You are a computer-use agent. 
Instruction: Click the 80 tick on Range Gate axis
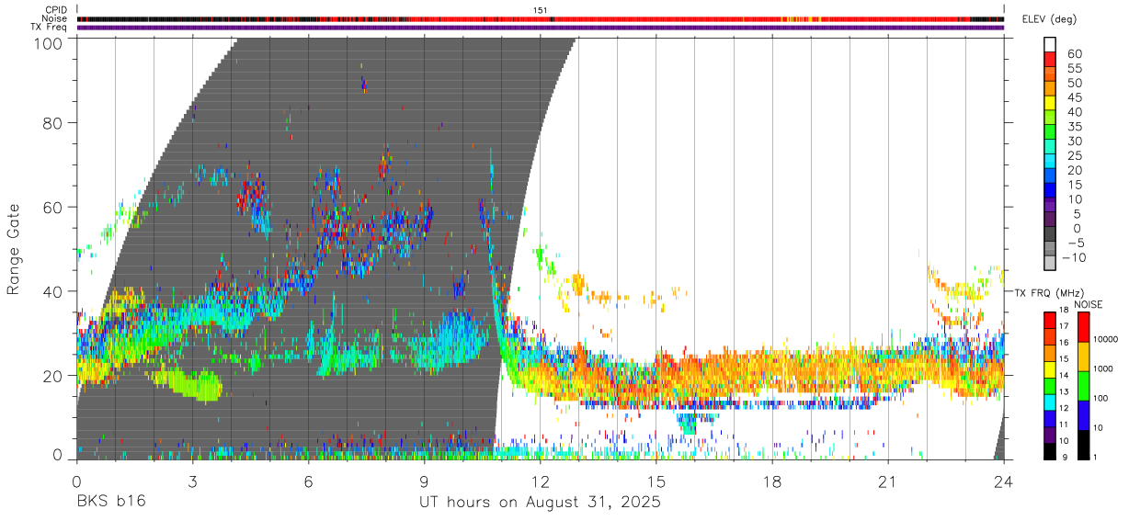pyautogui.click(x=54, y=122)
